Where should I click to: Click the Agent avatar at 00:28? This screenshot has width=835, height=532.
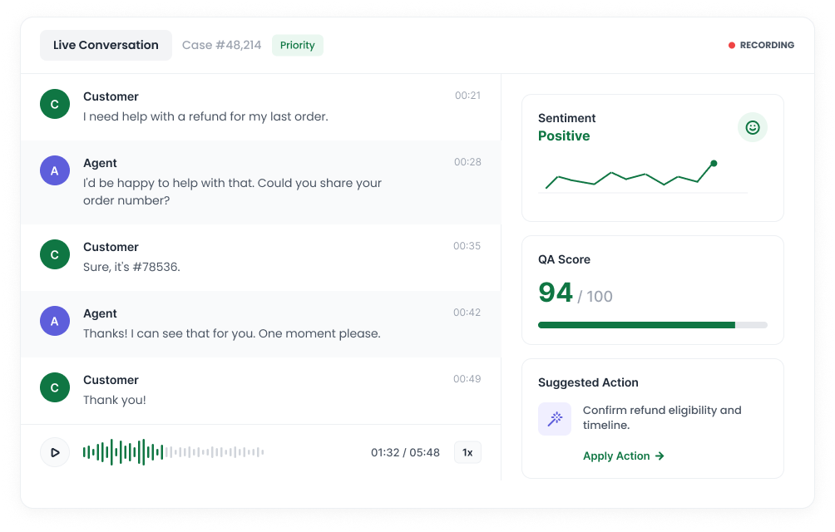55,170
